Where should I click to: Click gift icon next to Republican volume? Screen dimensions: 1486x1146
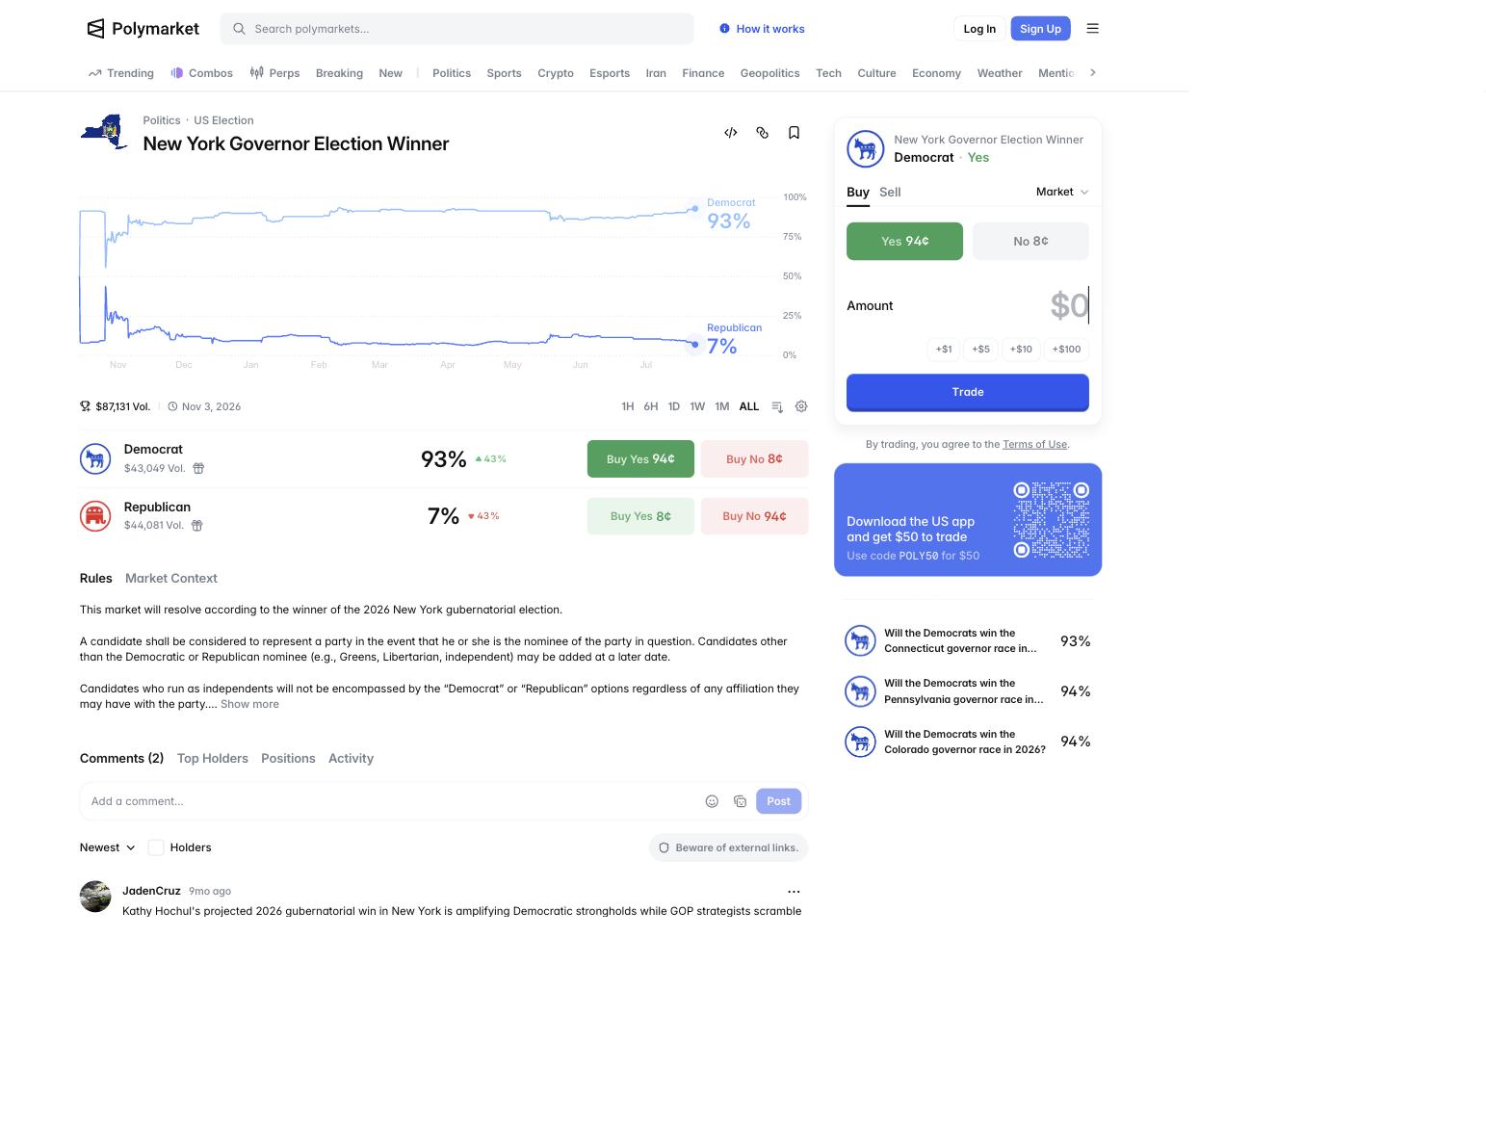pos(196,526)
